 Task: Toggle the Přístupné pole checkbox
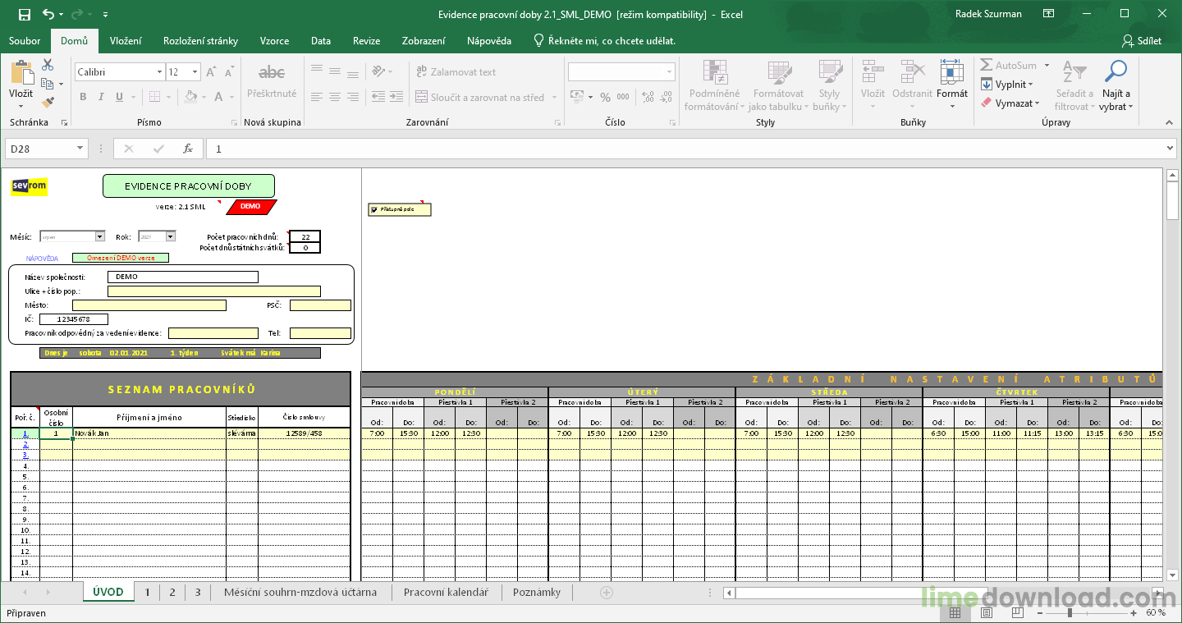pyautogui.click(x=374, y=210)
